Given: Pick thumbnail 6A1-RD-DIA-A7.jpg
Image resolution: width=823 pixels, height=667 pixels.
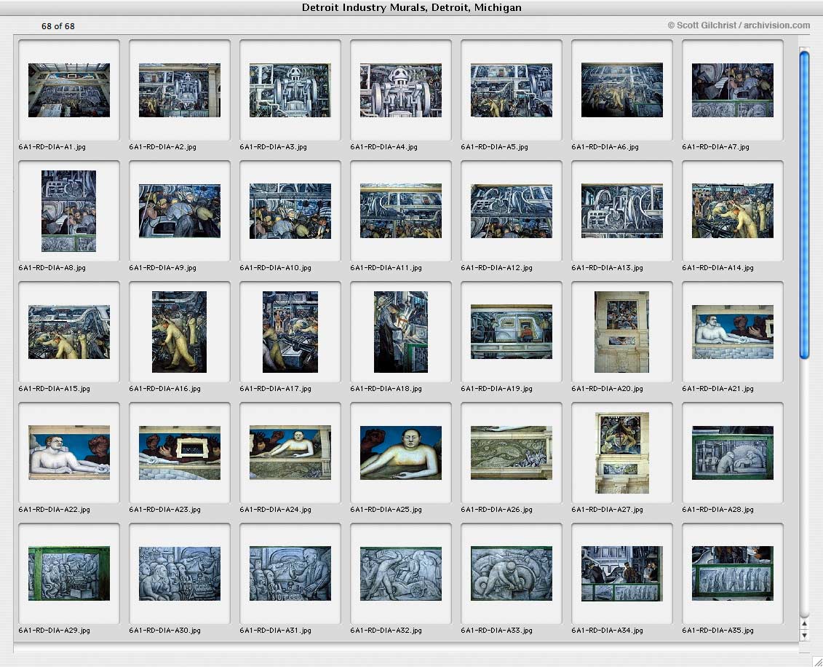Looking at the screenshot, I should click(733, 90).
